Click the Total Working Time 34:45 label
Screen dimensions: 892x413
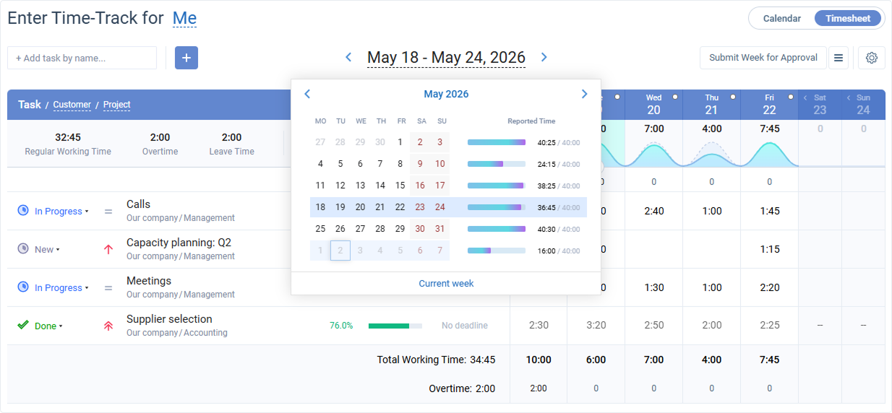click(x=436, y=360)
